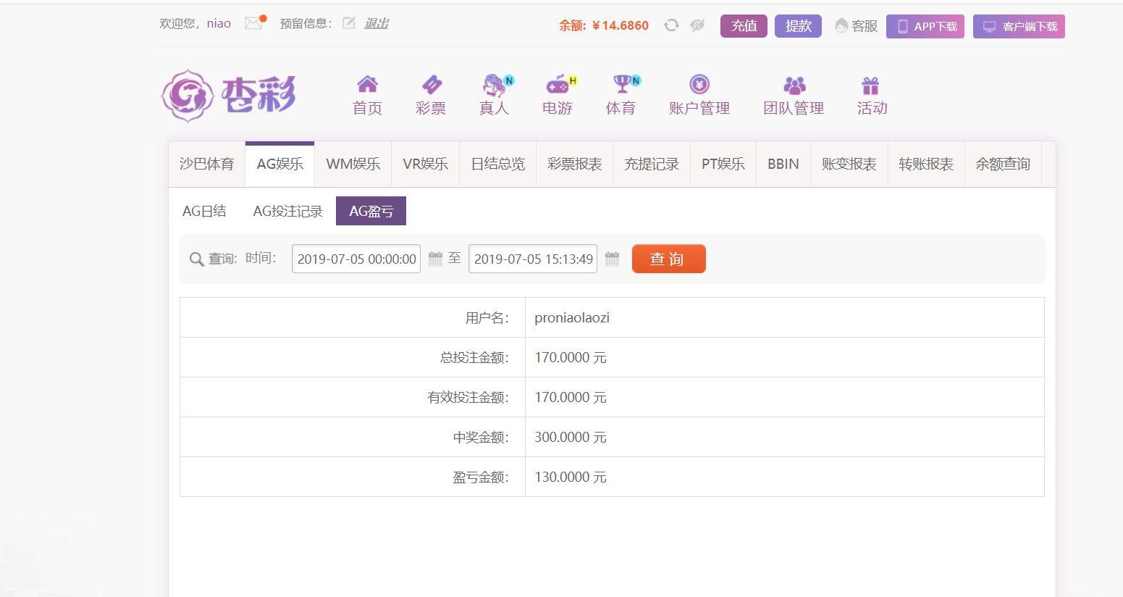Click the APP下载 button
Image resolution: width=1123 pixels, height=597 pixels.
pos(925,27)
